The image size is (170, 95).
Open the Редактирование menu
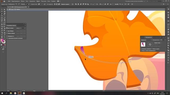coord(15,1)
